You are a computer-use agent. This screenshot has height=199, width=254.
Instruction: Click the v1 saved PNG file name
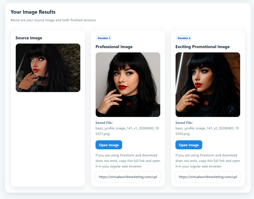[x=127, y=131]
